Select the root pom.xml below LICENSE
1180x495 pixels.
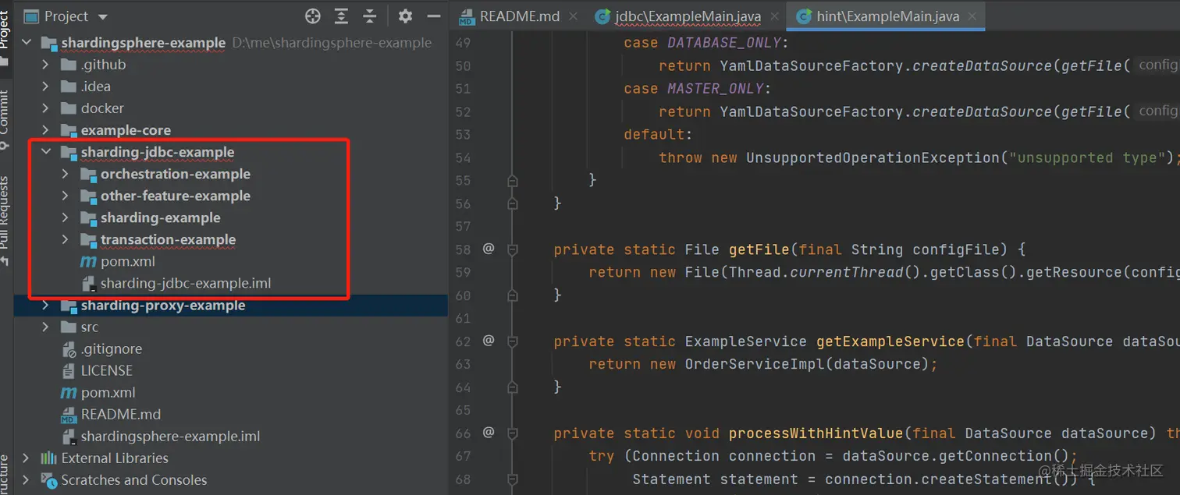click(230, 392)
